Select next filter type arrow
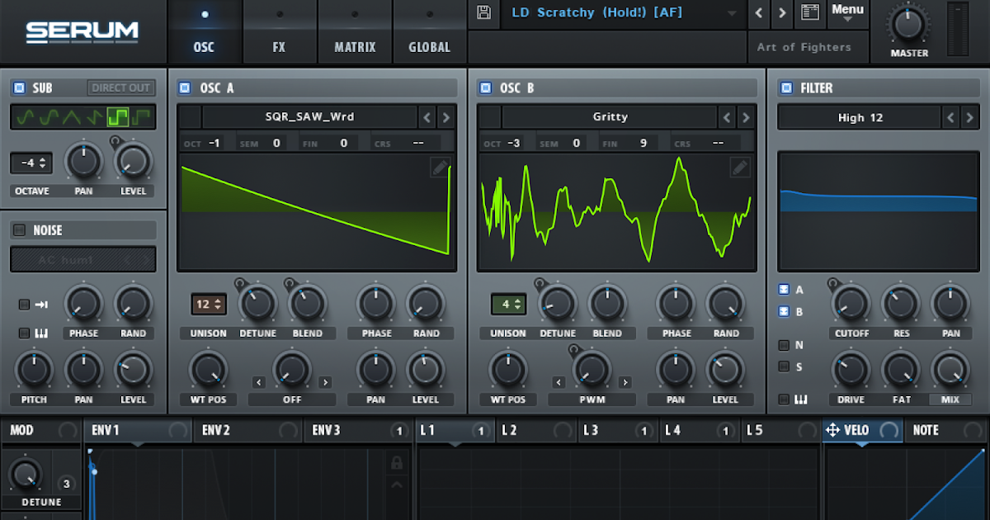 tap(969, 118)
